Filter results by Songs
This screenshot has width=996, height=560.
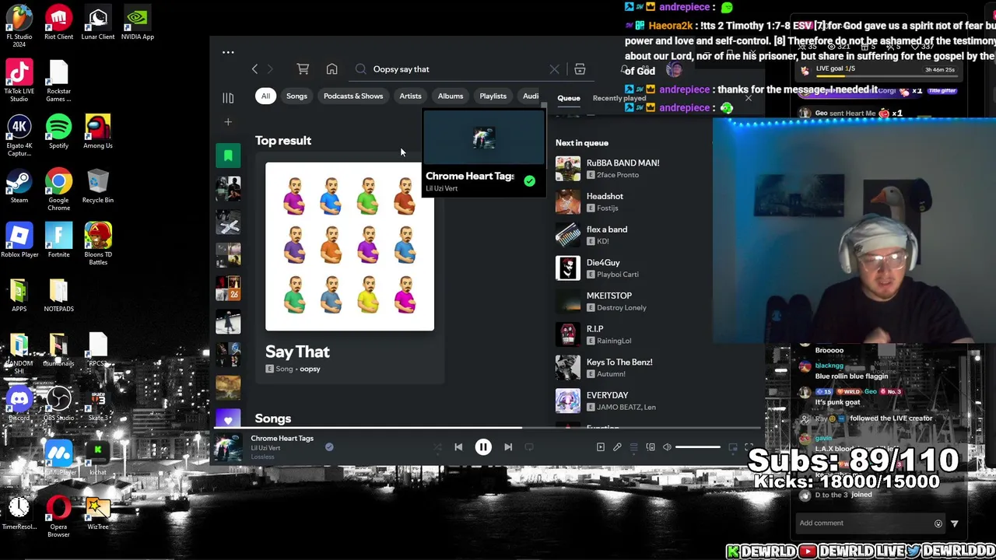pyautogui.click(x=296, y=96)
